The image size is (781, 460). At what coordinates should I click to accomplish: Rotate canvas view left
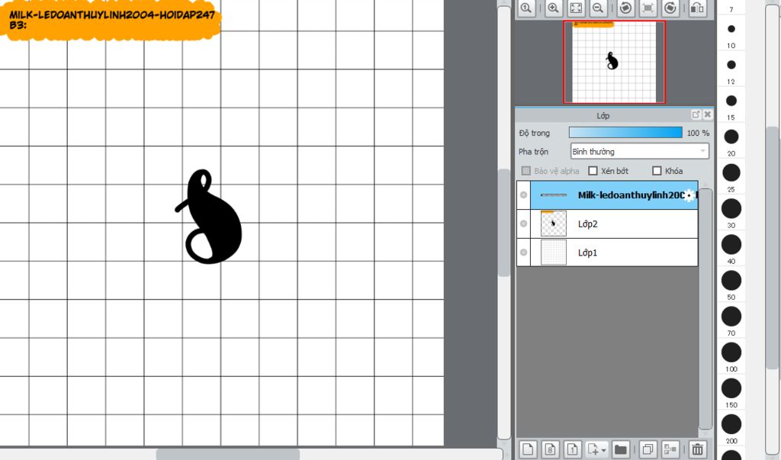point(625,8)
